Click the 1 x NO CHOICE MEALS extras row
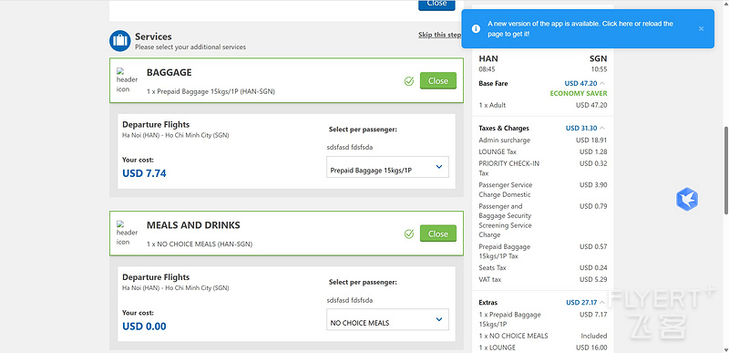Image resolution: width=729 pixels, height=353 pixels. coord(543,336)
